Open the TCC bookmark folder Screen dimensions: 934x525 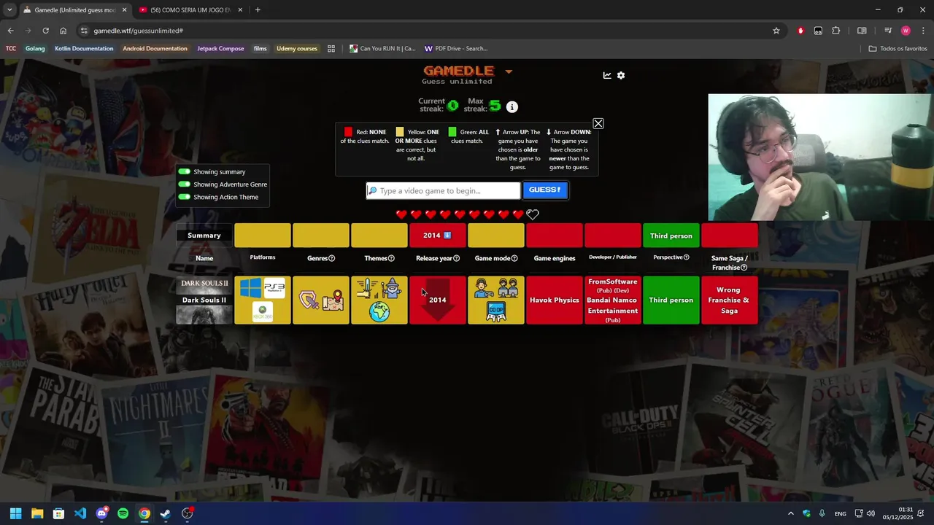tap(11, 49)
